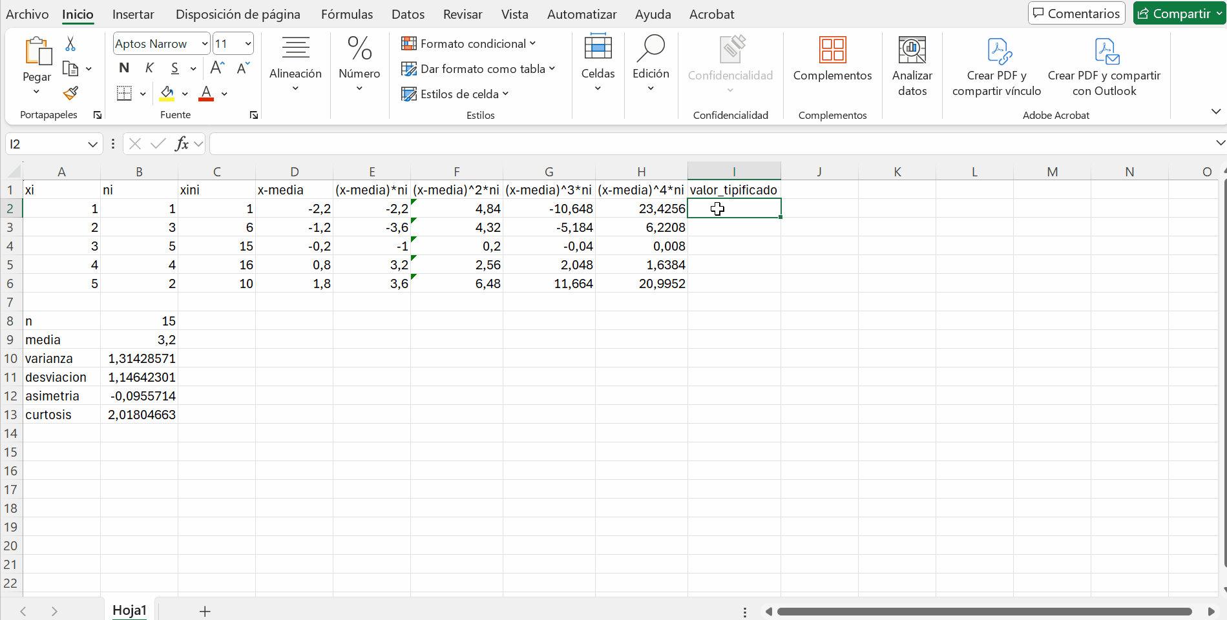The image size is (1227, 620).
Task: Open the Datos ribbon tab
Action: 408,14
